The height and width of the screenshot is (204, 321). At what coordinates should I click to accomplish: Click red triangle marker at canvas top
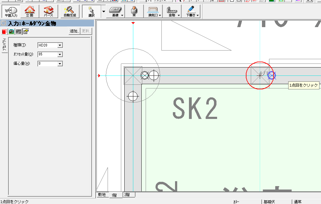[133, 23]
